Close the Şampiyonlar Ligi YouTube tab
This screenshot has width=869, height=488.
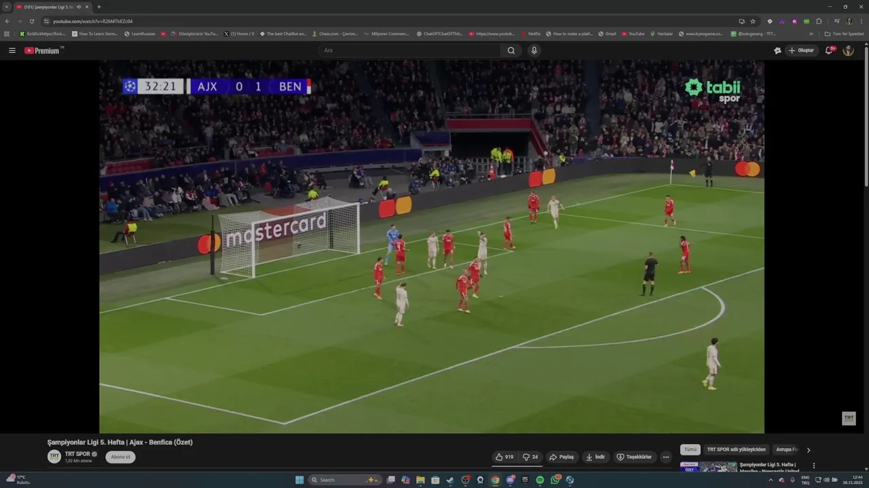pos(87,7)
